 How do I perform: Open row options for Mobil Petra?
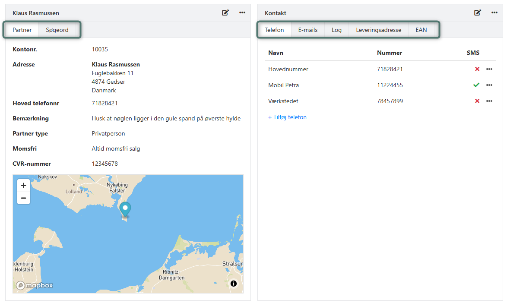tap(489, 85)
